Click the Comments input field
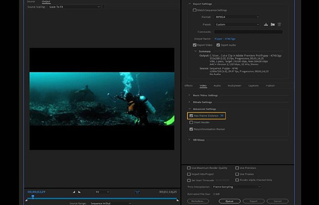319x205 pixels. 248,32
